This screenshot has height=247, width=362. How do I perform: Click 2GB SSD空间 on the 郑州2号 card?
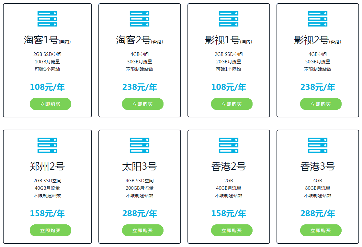pos(47,181)
